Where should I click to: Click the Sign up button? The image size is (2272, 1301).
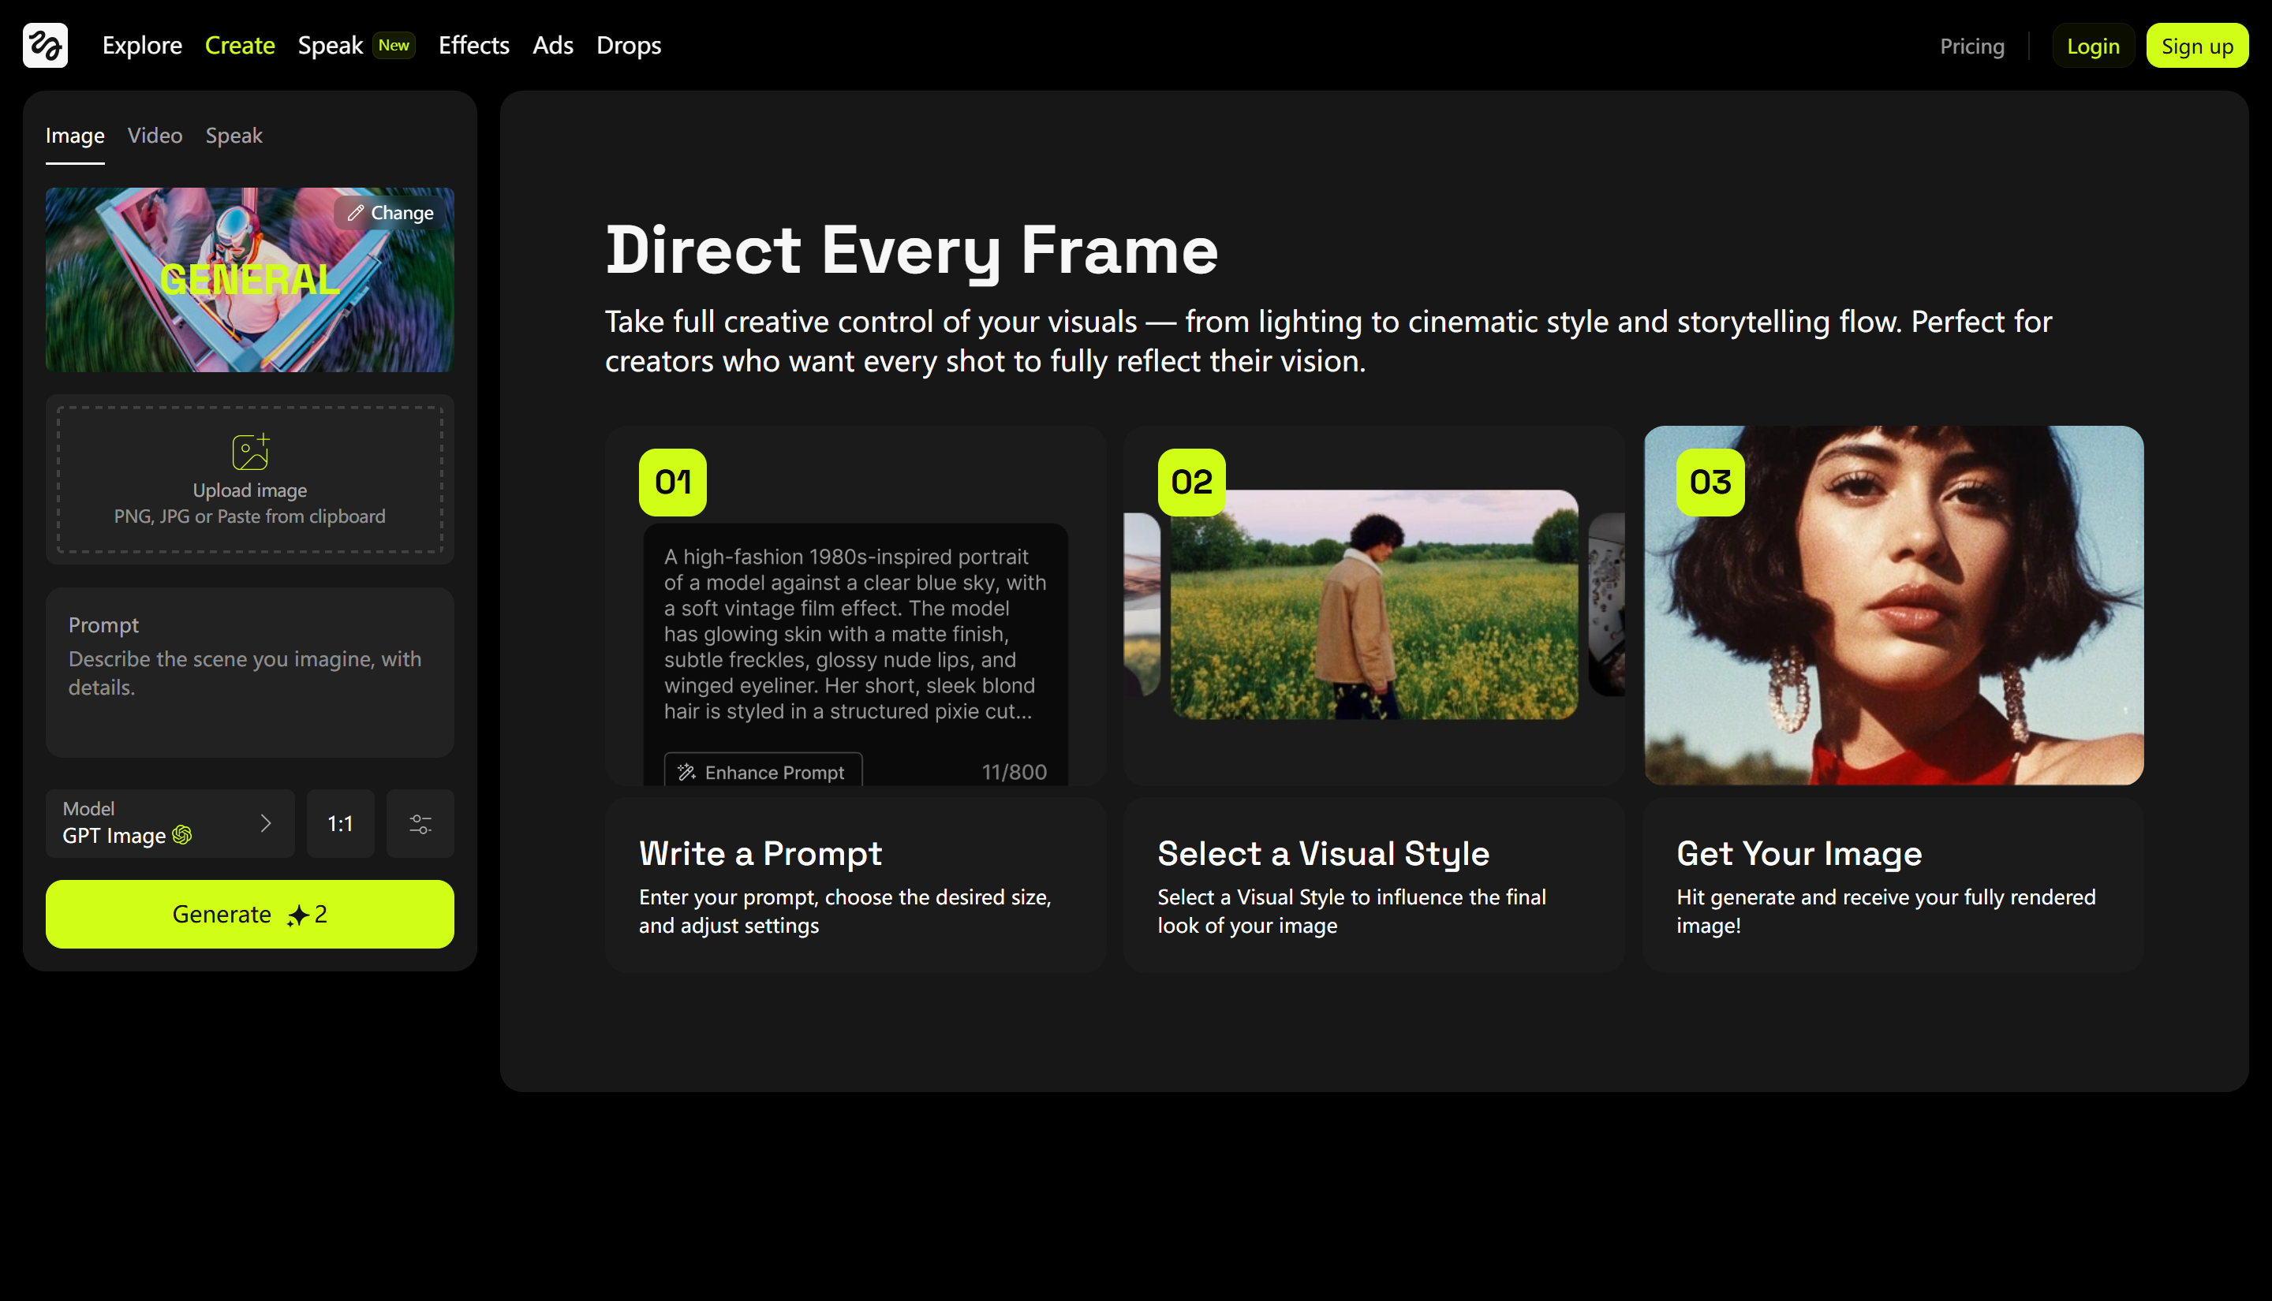tap(2198, 46)
